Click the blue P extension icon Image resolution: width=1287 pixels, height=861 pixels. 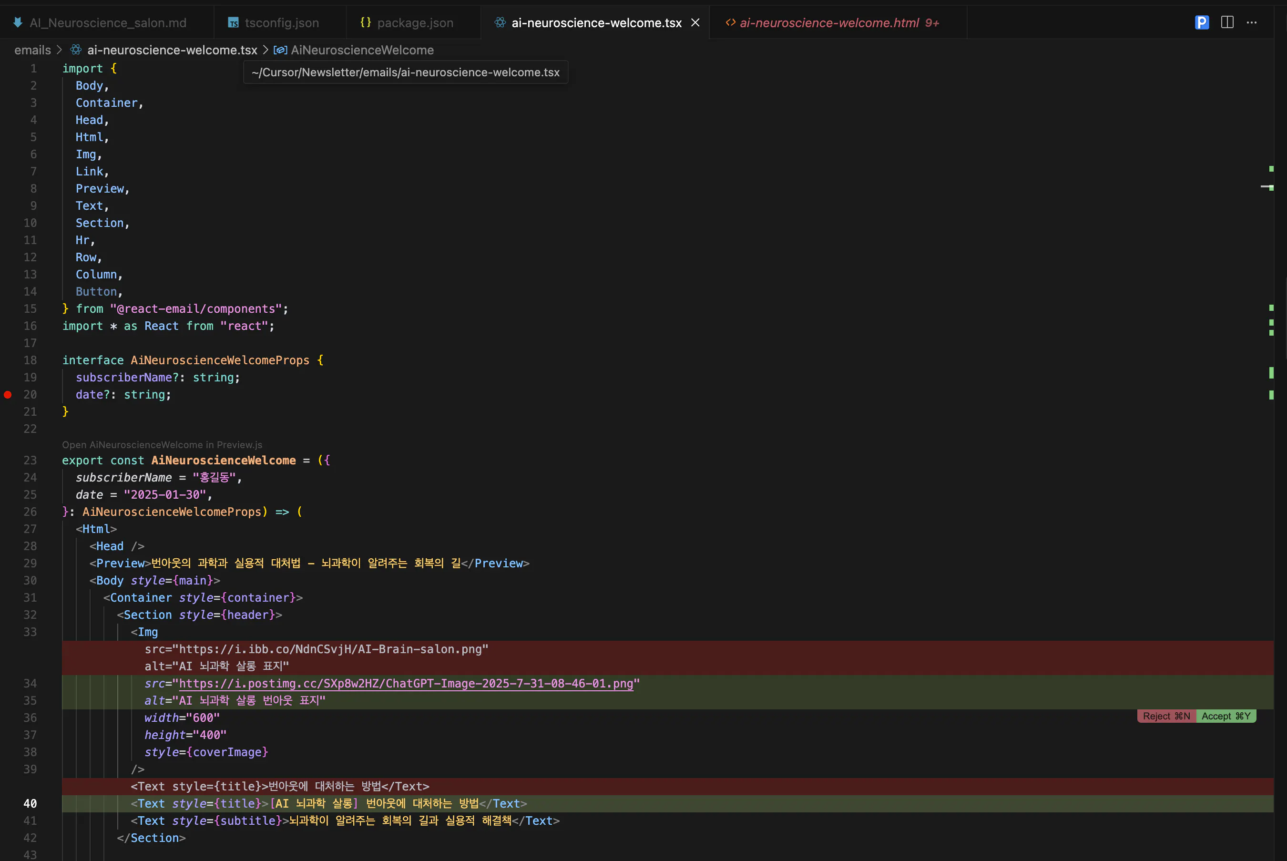1201,22
